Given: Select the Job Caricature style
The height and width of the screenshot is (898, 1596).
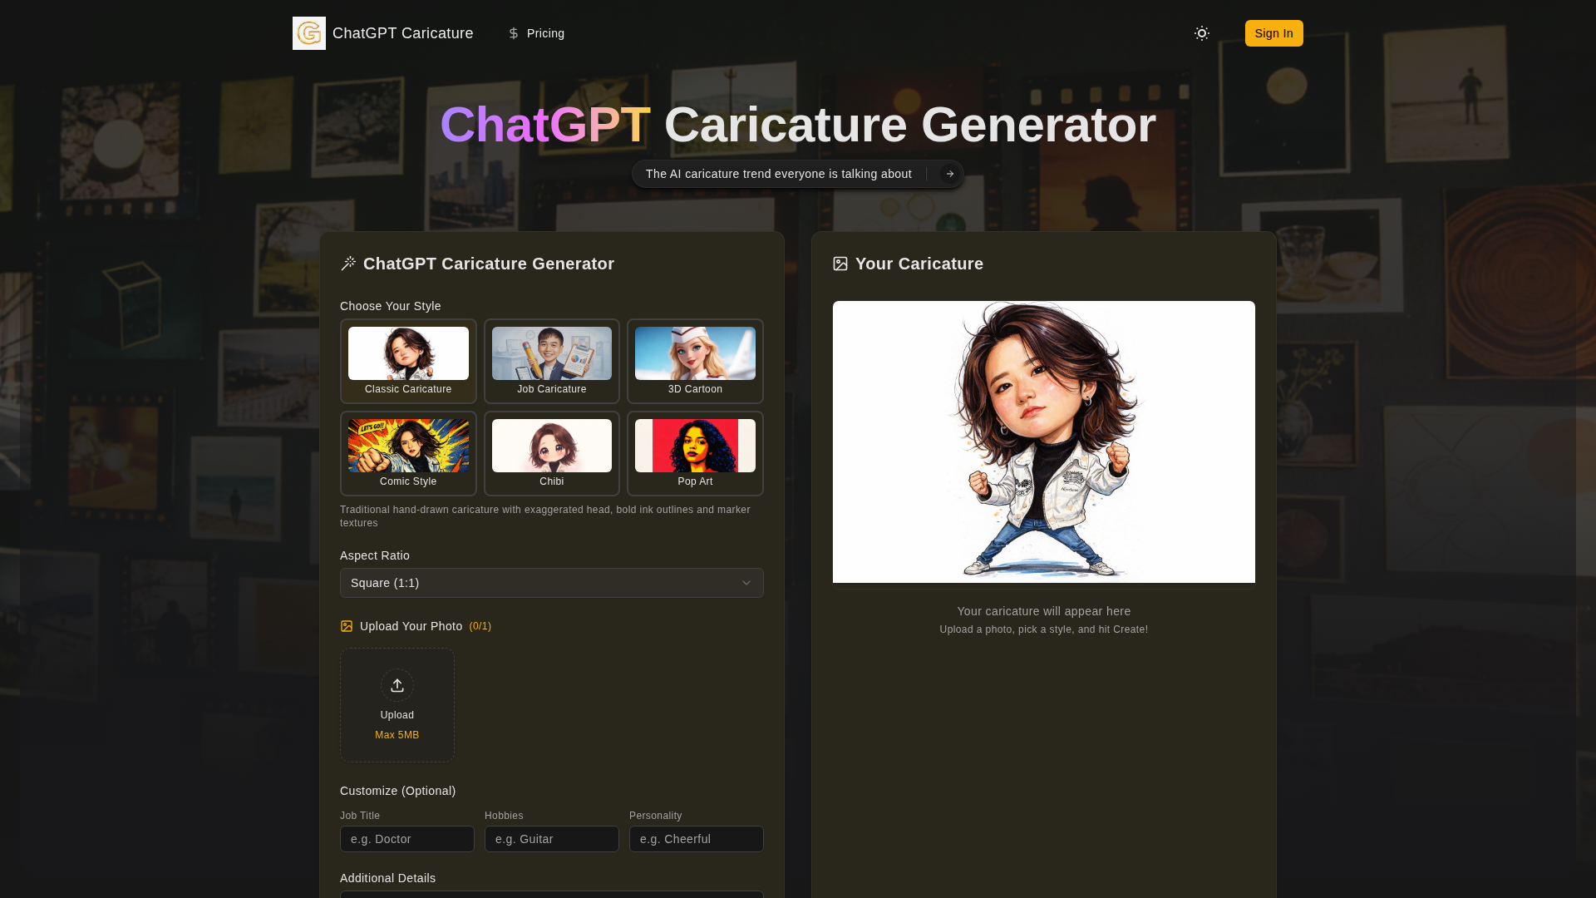Looking at the screenshot, I should 552,361.
